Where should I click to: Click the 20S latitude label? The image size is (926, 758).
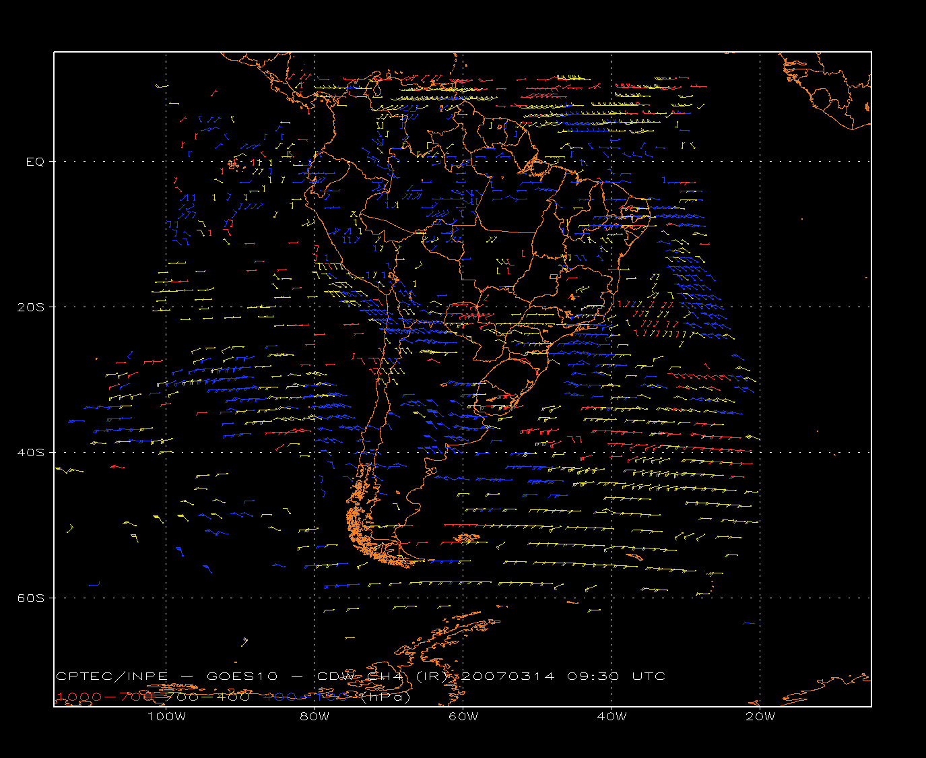pos(31,307)
